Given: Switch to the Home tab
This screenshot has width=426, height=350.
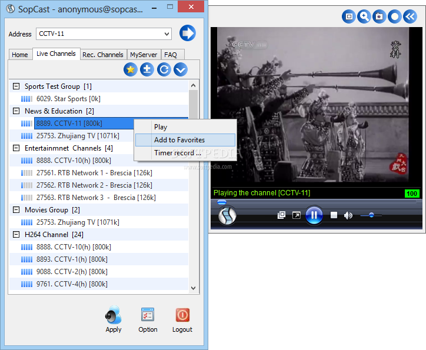Looking at the screenshot, I should 20,55.
